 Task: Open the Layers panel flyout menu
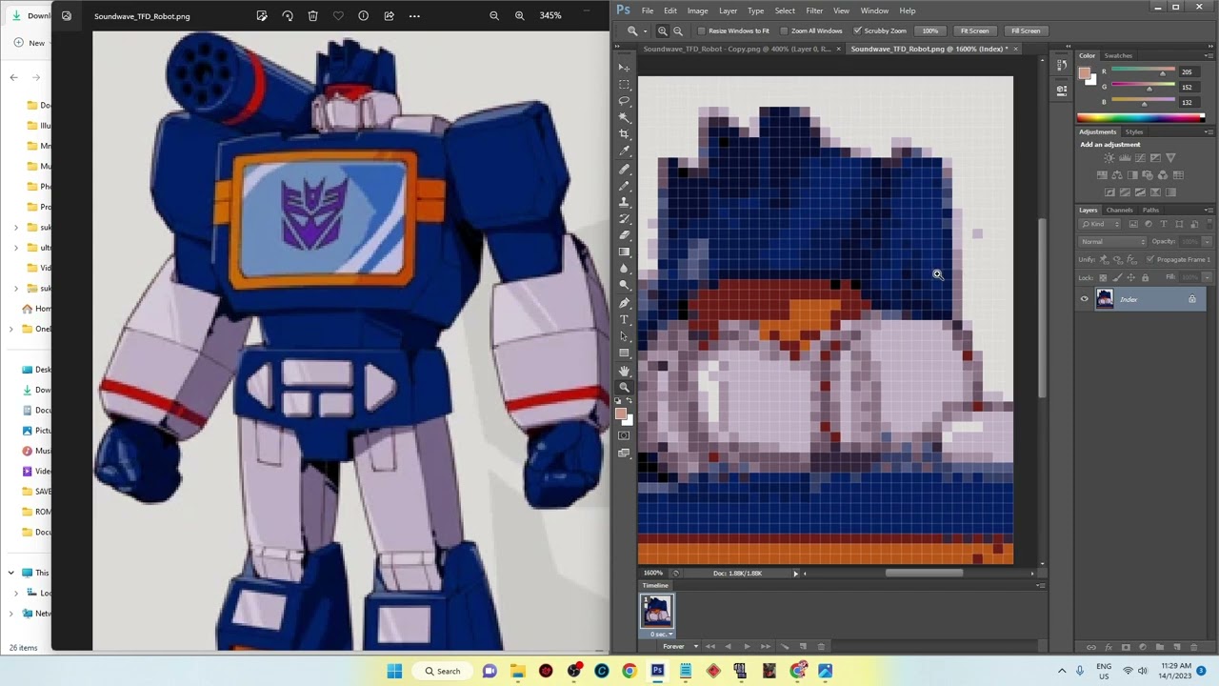[x=1209, y=210]
